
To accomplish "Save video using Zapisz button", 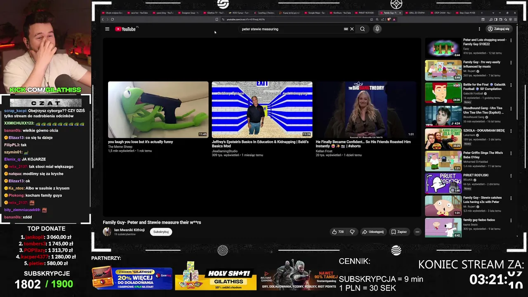I will tap(399, 232).
